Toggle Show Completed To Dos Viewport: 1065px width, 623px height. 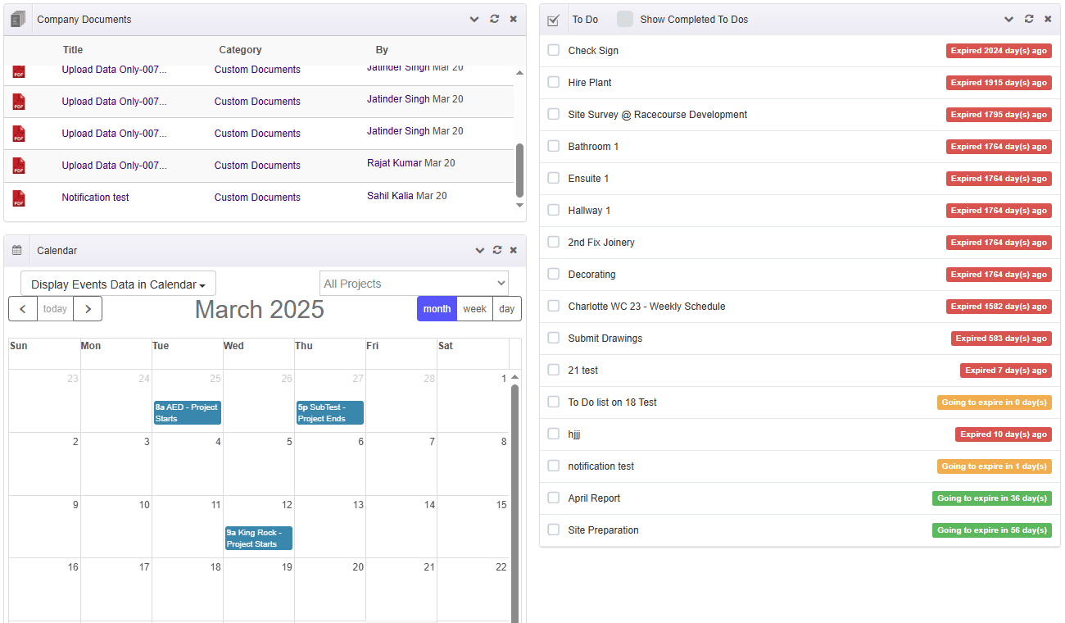pyautogui.click(x=625, y=19)
